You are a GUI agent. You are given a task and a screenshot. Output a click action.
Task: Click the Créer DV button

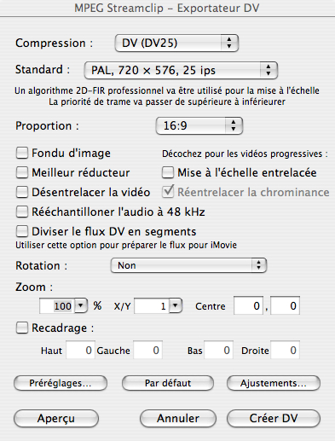coord(274,418)
